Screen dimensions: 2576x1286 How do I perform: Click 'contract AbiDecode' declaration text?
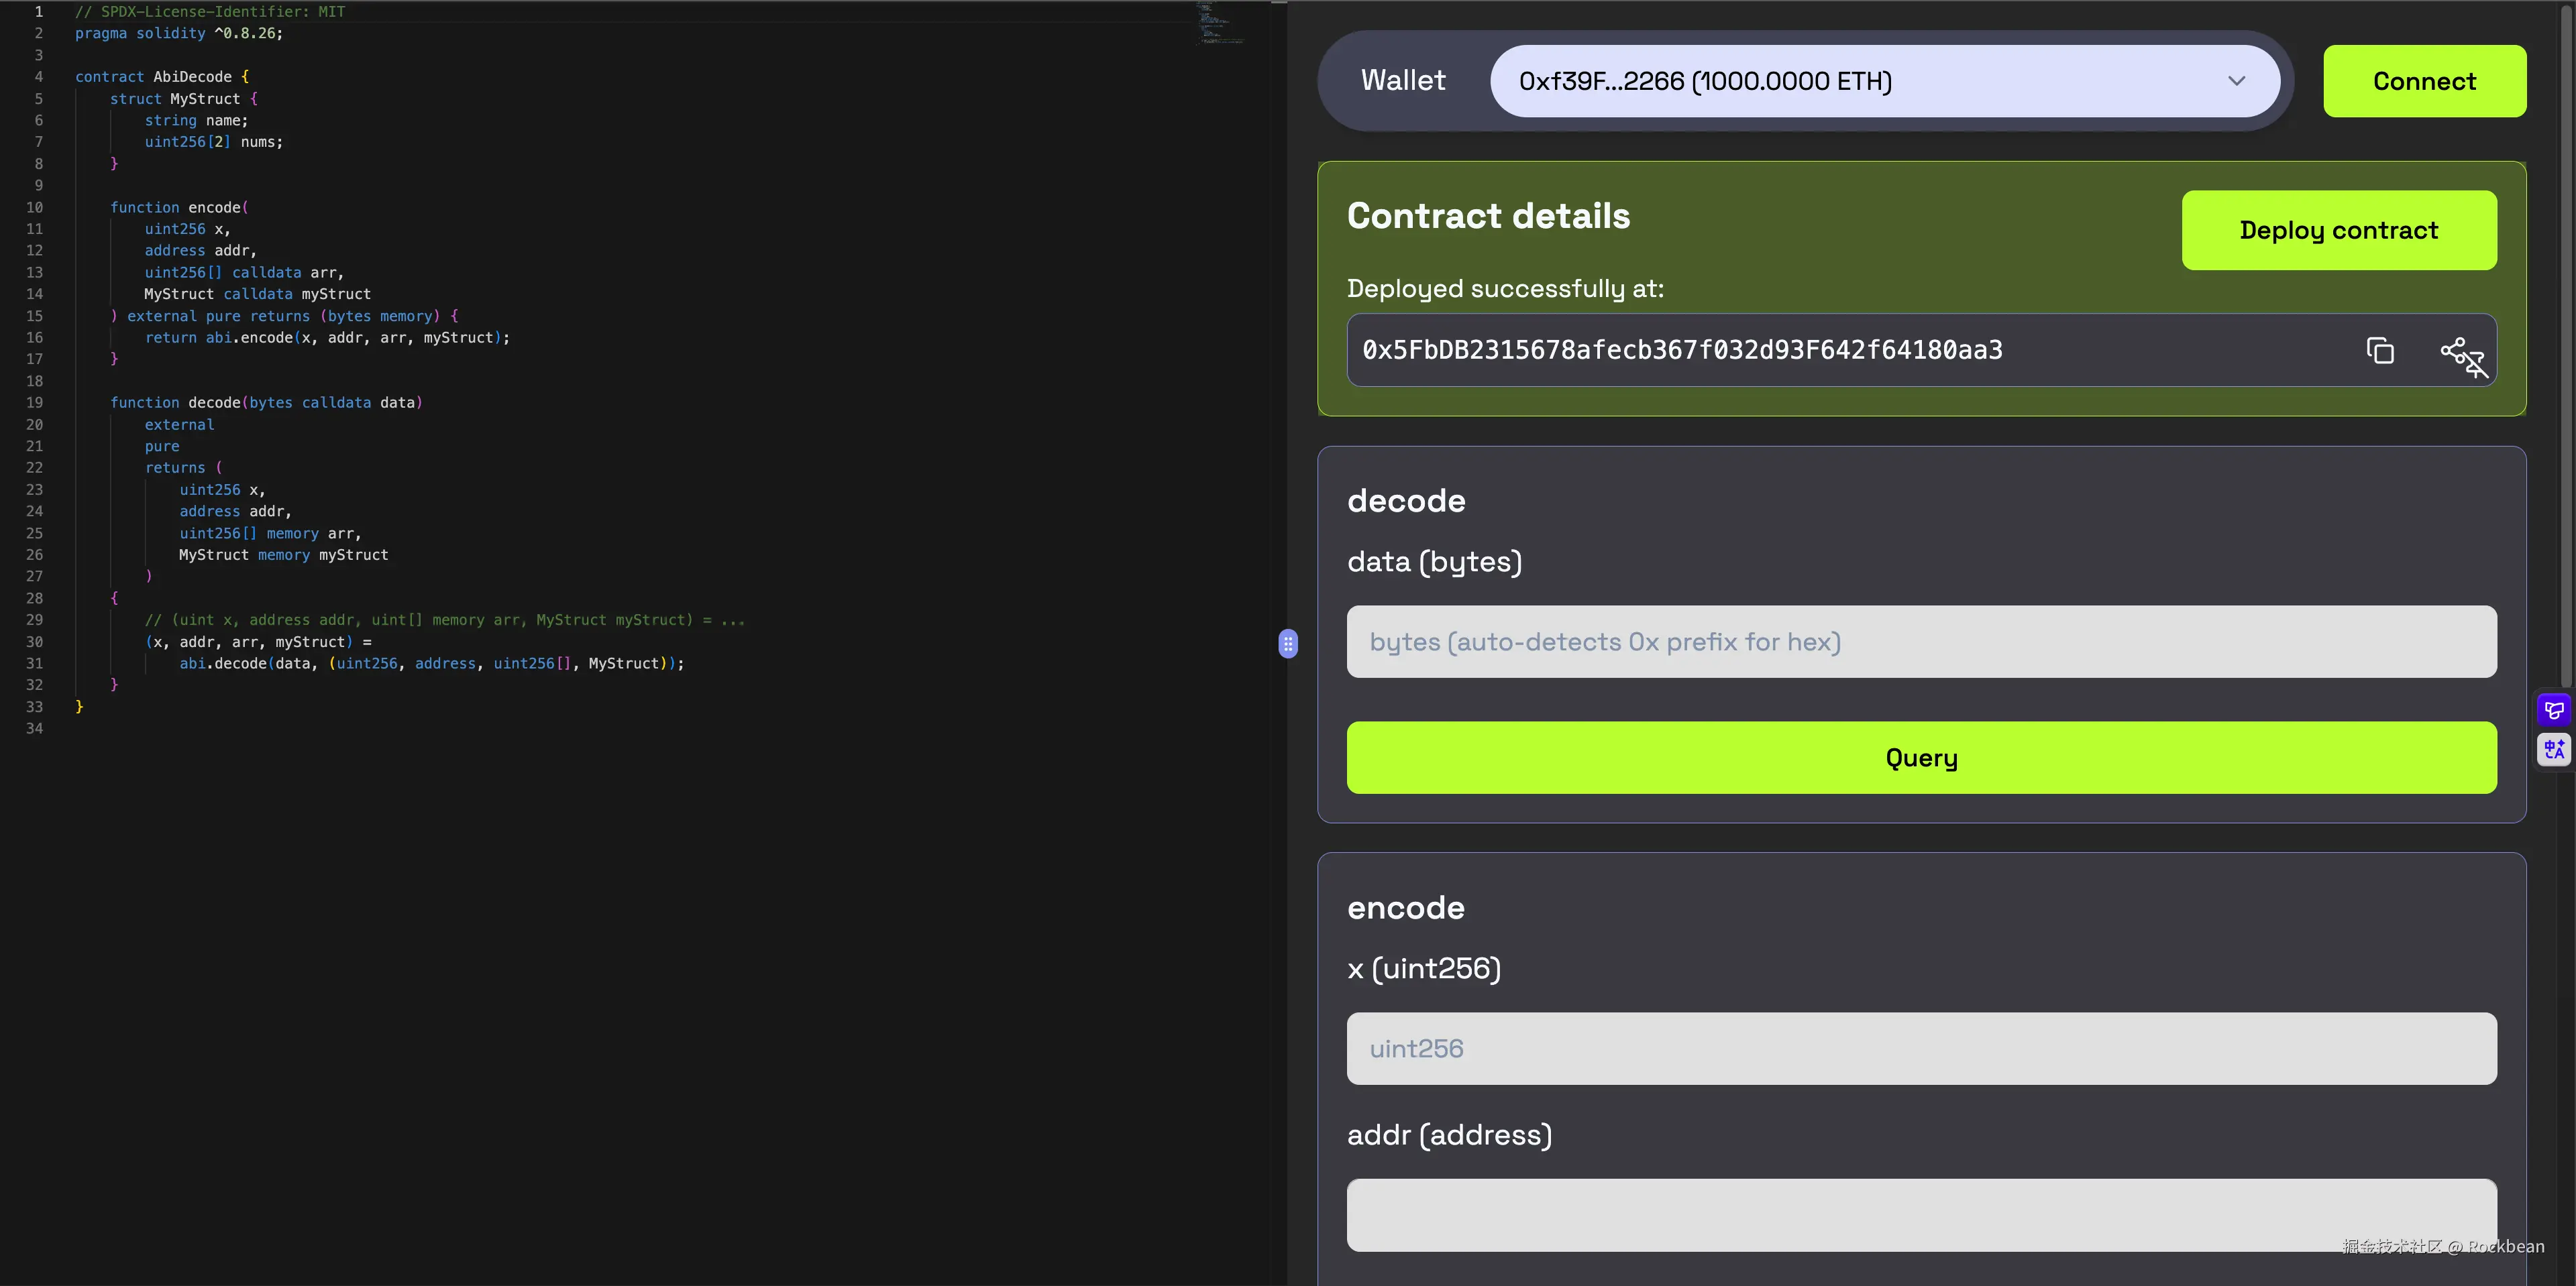pos(154,77)
